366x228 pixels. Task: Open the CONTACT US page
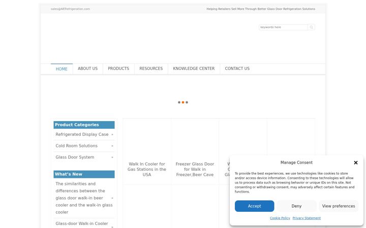(237, 68)
